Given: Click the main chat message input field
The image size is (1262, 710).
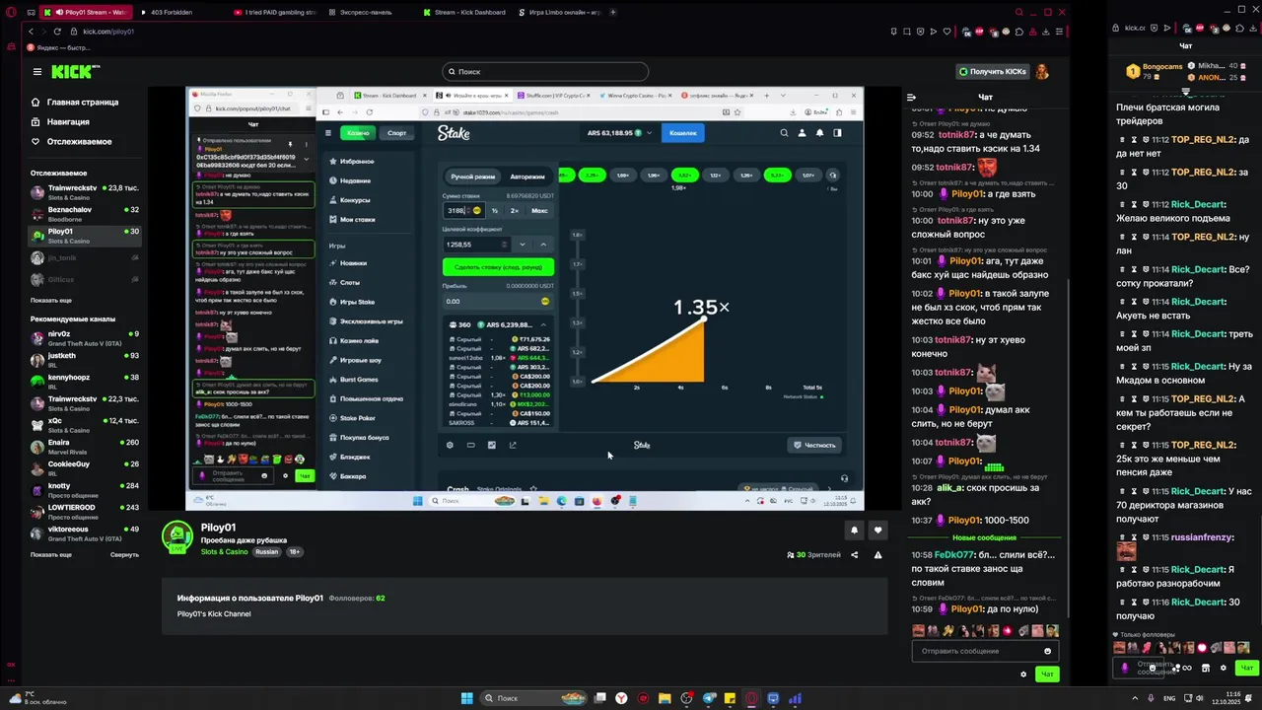Looking at the screenshot, I should (x=985, y=651).
